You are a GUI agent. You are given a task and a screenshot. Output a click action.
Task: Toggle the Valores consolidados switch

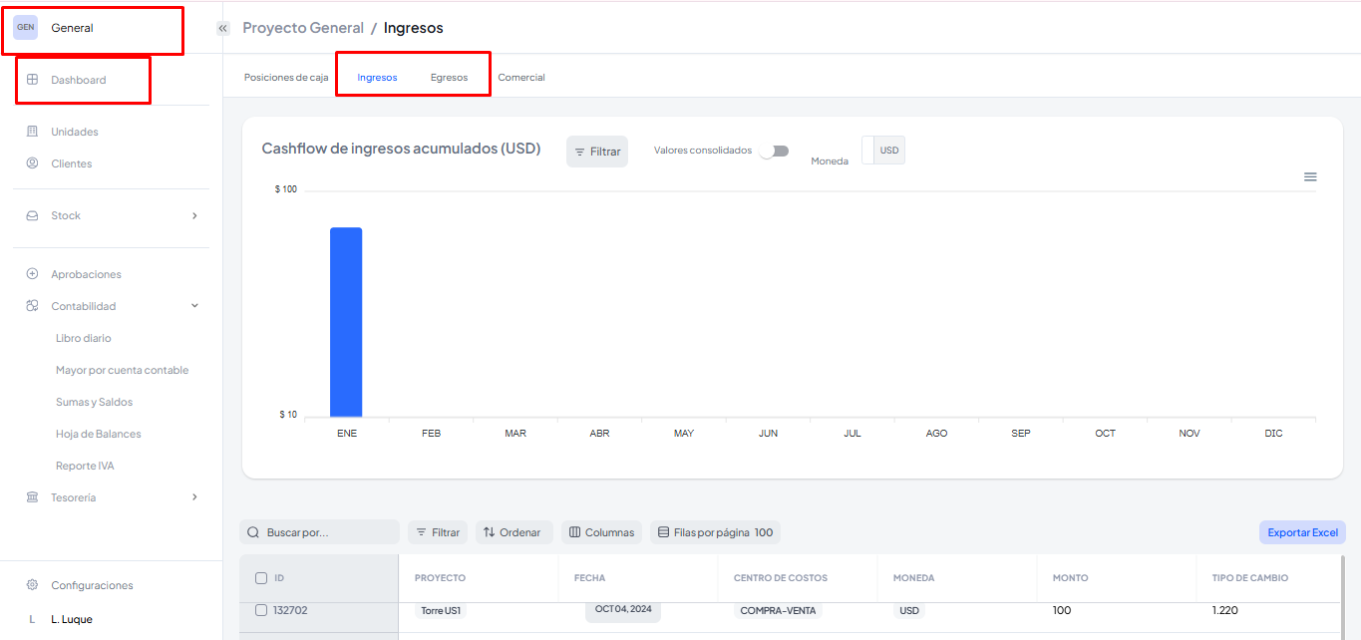tap(774, 152)
